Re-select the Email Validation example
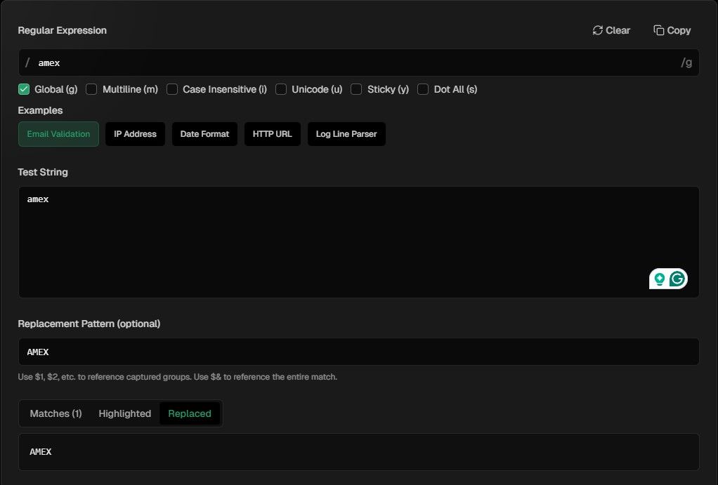The width and height of the screenshot is (718, 485). point(58,133)
